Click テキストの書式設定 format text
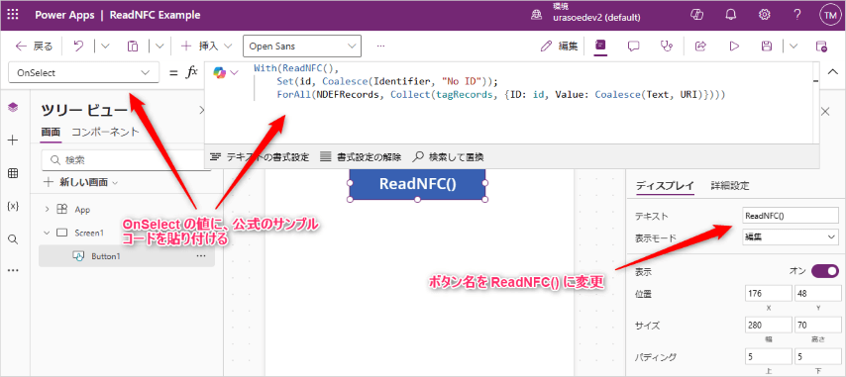 [260, 157]
